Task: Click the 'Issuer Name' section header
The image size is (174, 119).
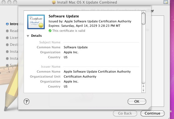Action: tap(51, 67)
